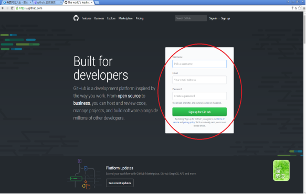Click the Create a password field
The image size is (306, 194).
pos(199,96)
